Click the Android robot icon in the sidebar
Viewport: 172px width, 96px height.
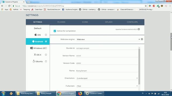click(x=33, y=42)
